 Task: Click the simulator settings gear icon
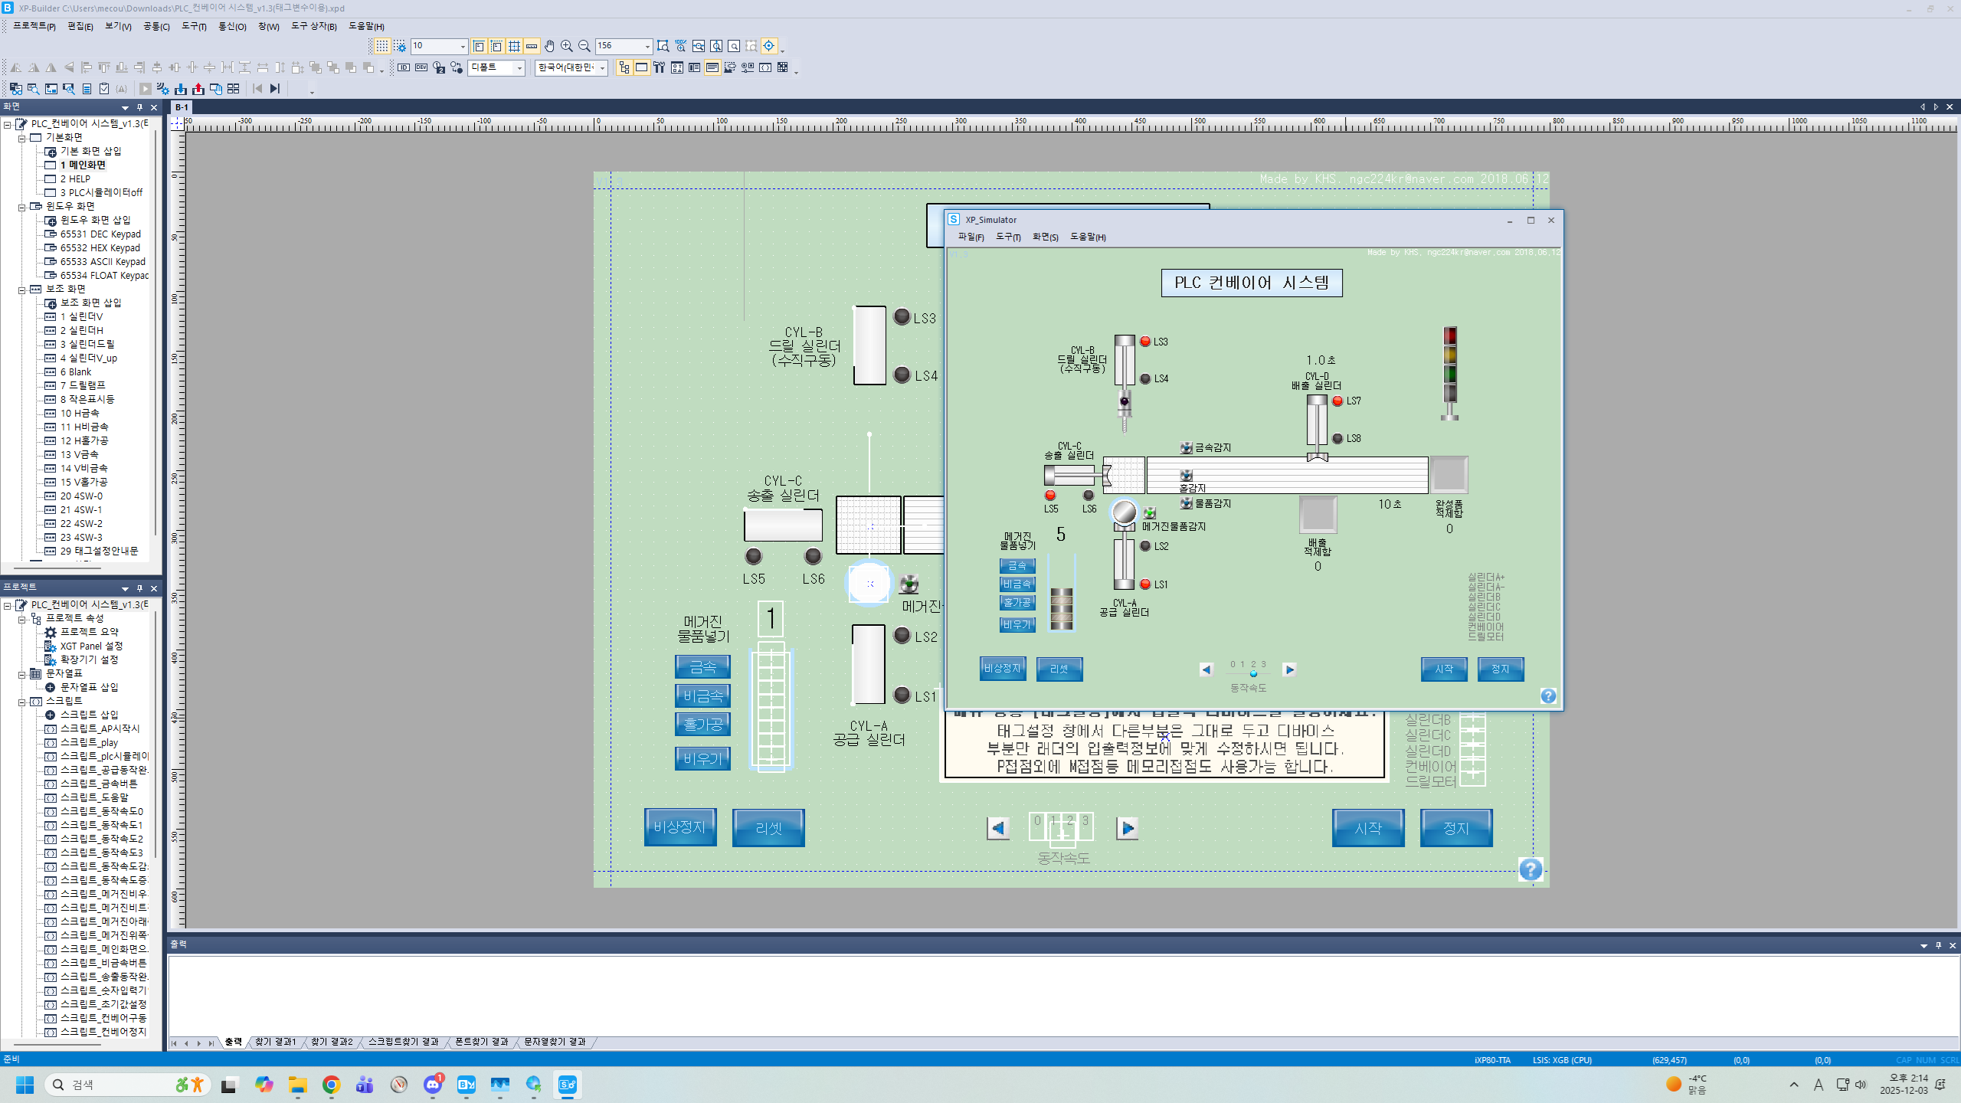163,89
